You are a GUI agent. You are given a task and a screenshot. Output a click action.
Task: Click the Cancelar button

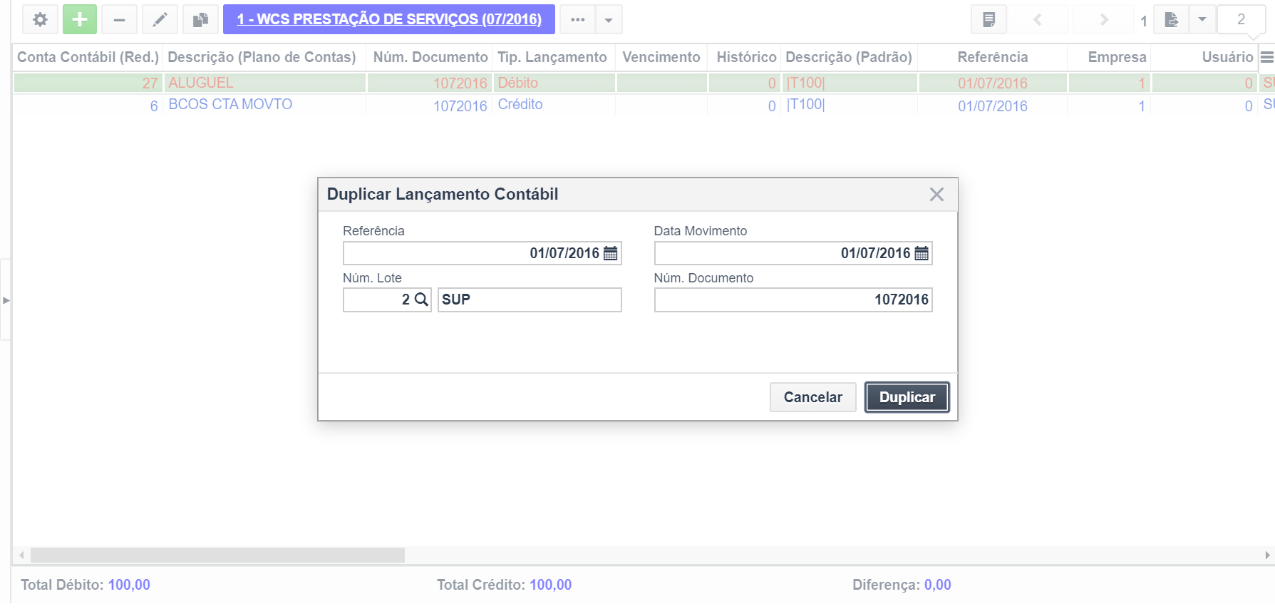[x=813, y=397]
